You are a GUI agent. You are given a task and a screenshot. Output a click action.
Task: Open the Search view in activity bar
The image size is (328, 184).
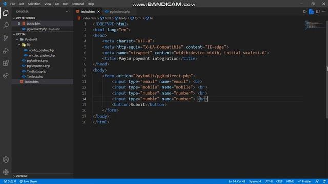6,26
